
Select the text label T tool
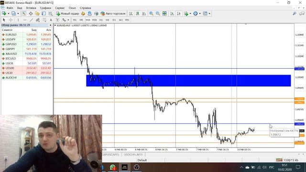[x=57, y=20]
